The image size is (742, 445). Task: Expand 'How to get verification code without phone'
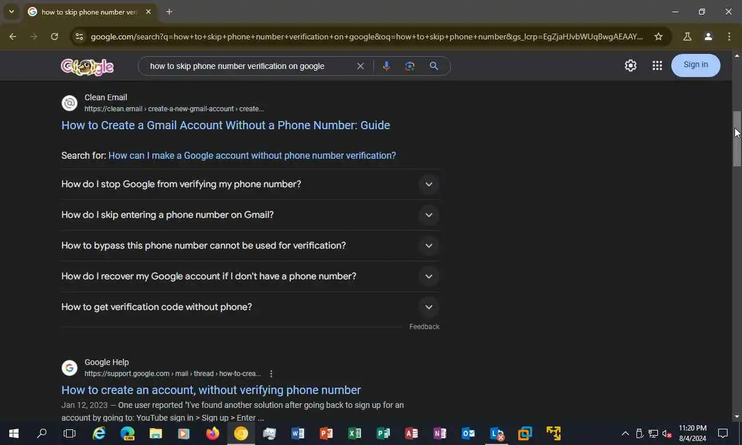pyautogui.click(x=250, y=307)
